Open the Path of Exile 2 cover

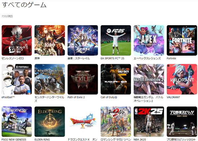83,79
